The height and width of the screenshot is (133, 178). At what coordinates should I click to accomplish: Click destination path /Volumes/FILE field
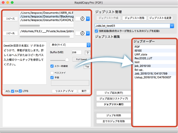[x=47, y=31]
